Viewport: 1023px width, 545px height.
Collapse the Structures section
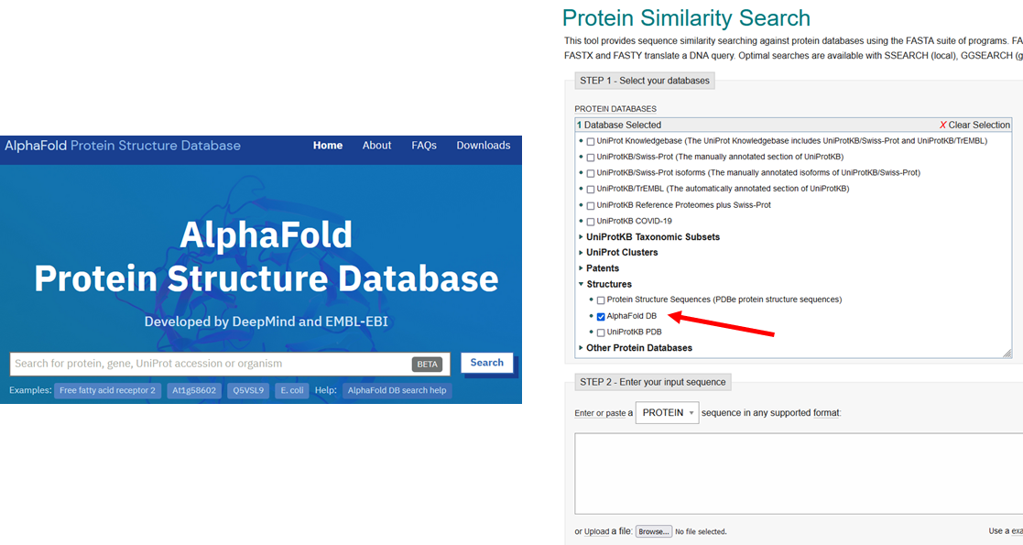(x=581, y=284)
